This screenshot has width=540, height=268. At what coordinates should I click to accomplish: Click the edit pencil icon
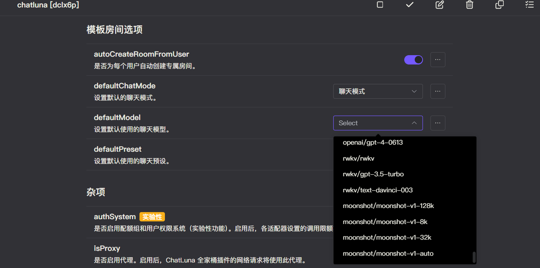click(x=440, y=5)
